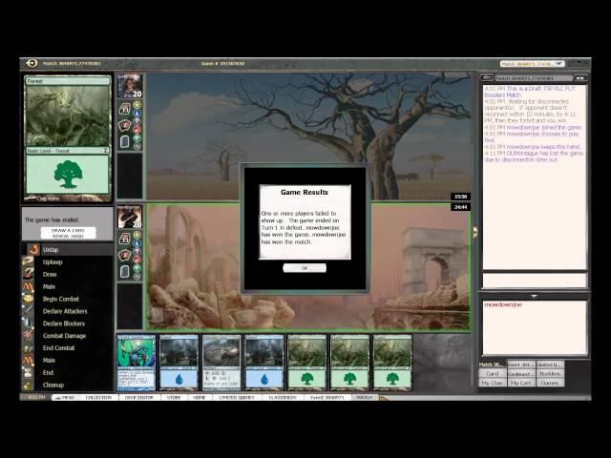This screenshot has height=458, width=611.
Task: Click the Reveal Hand button
Action: (x=68, y=236)
